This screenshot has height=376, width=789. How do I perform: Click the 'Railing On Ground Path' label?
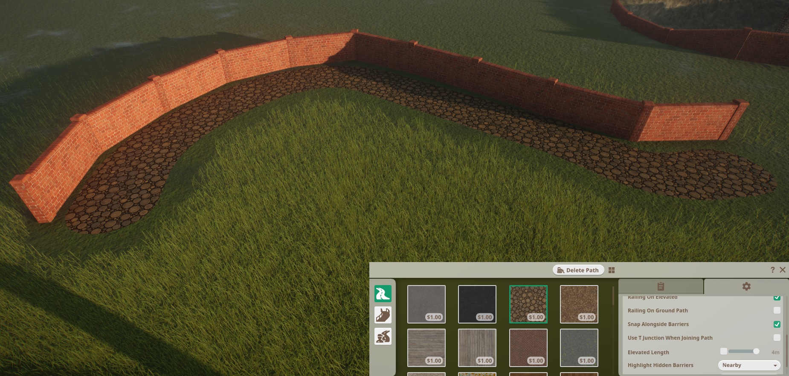pos(658,311)
